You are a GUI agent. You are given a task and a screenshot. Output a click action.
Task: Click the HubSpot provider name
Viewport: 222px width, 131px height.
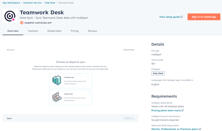pyautogui.click(x=156, y=54)
